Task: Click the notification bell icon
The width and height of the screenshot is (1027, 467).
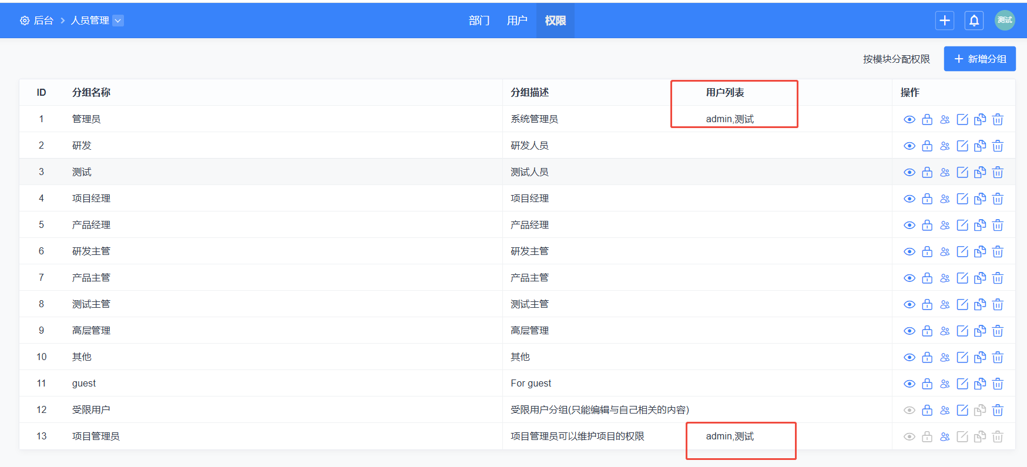Action: (974, 21)
